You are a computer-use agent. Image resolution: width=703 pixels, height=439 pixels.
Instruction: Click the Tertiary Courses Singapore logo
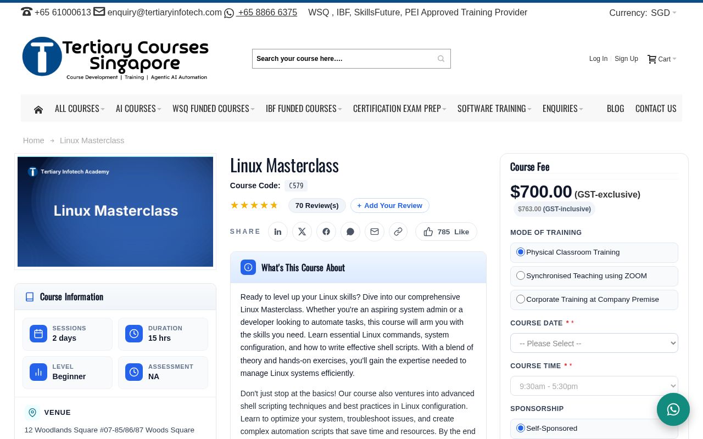click(115, 58)
